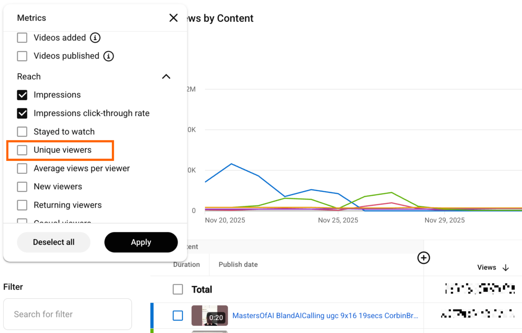Uncheck Impressions click-through rate
This screenshot has height=333, width=522.
(22, 113)
